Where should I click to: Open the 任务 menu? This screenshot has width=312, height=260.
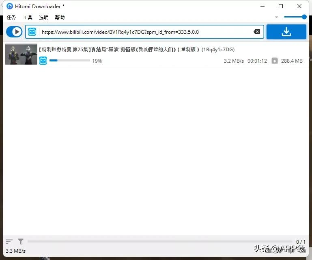pyautogui.click(x=11, y=17)
